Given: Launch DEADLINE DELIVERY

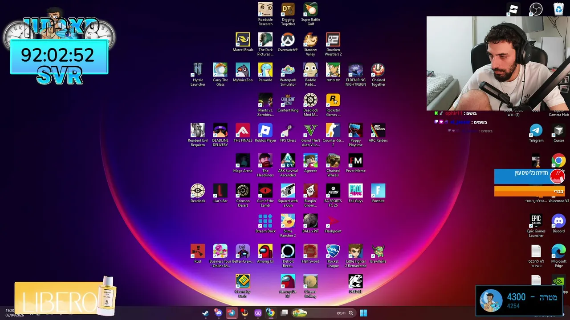Looking at the screenshot, I should point(220,135).
